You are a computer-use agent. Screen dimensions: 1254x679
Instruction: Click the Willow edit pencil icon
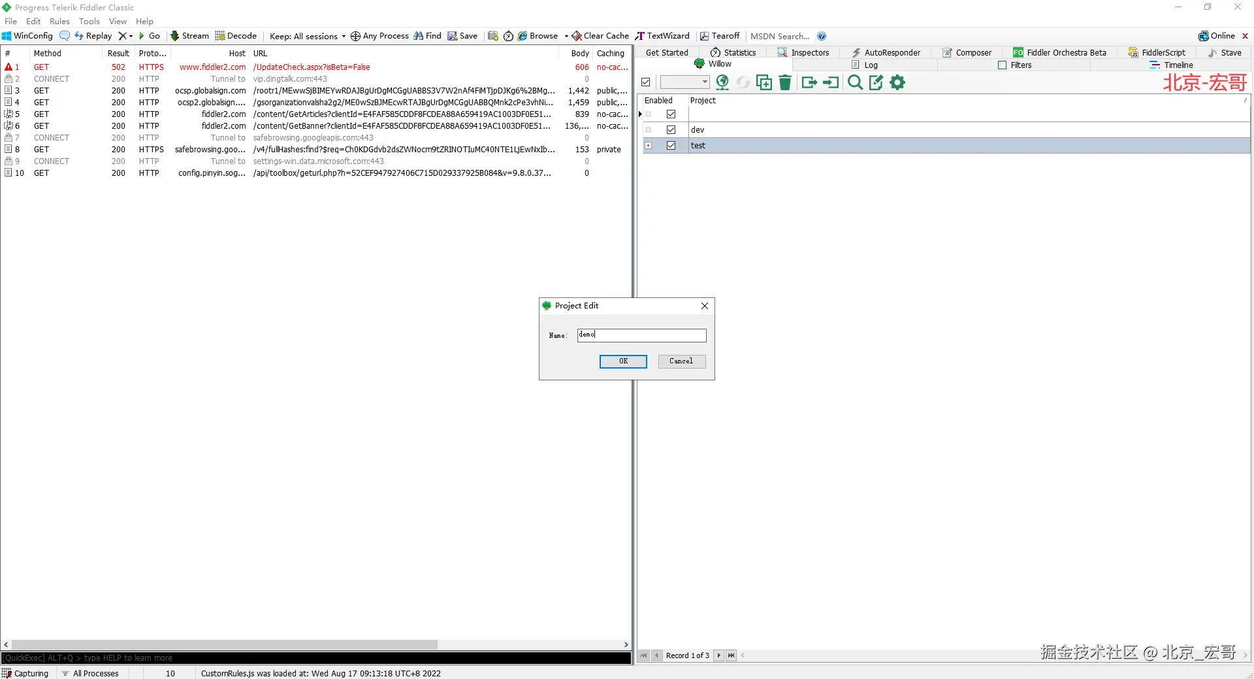coord(876,82)
